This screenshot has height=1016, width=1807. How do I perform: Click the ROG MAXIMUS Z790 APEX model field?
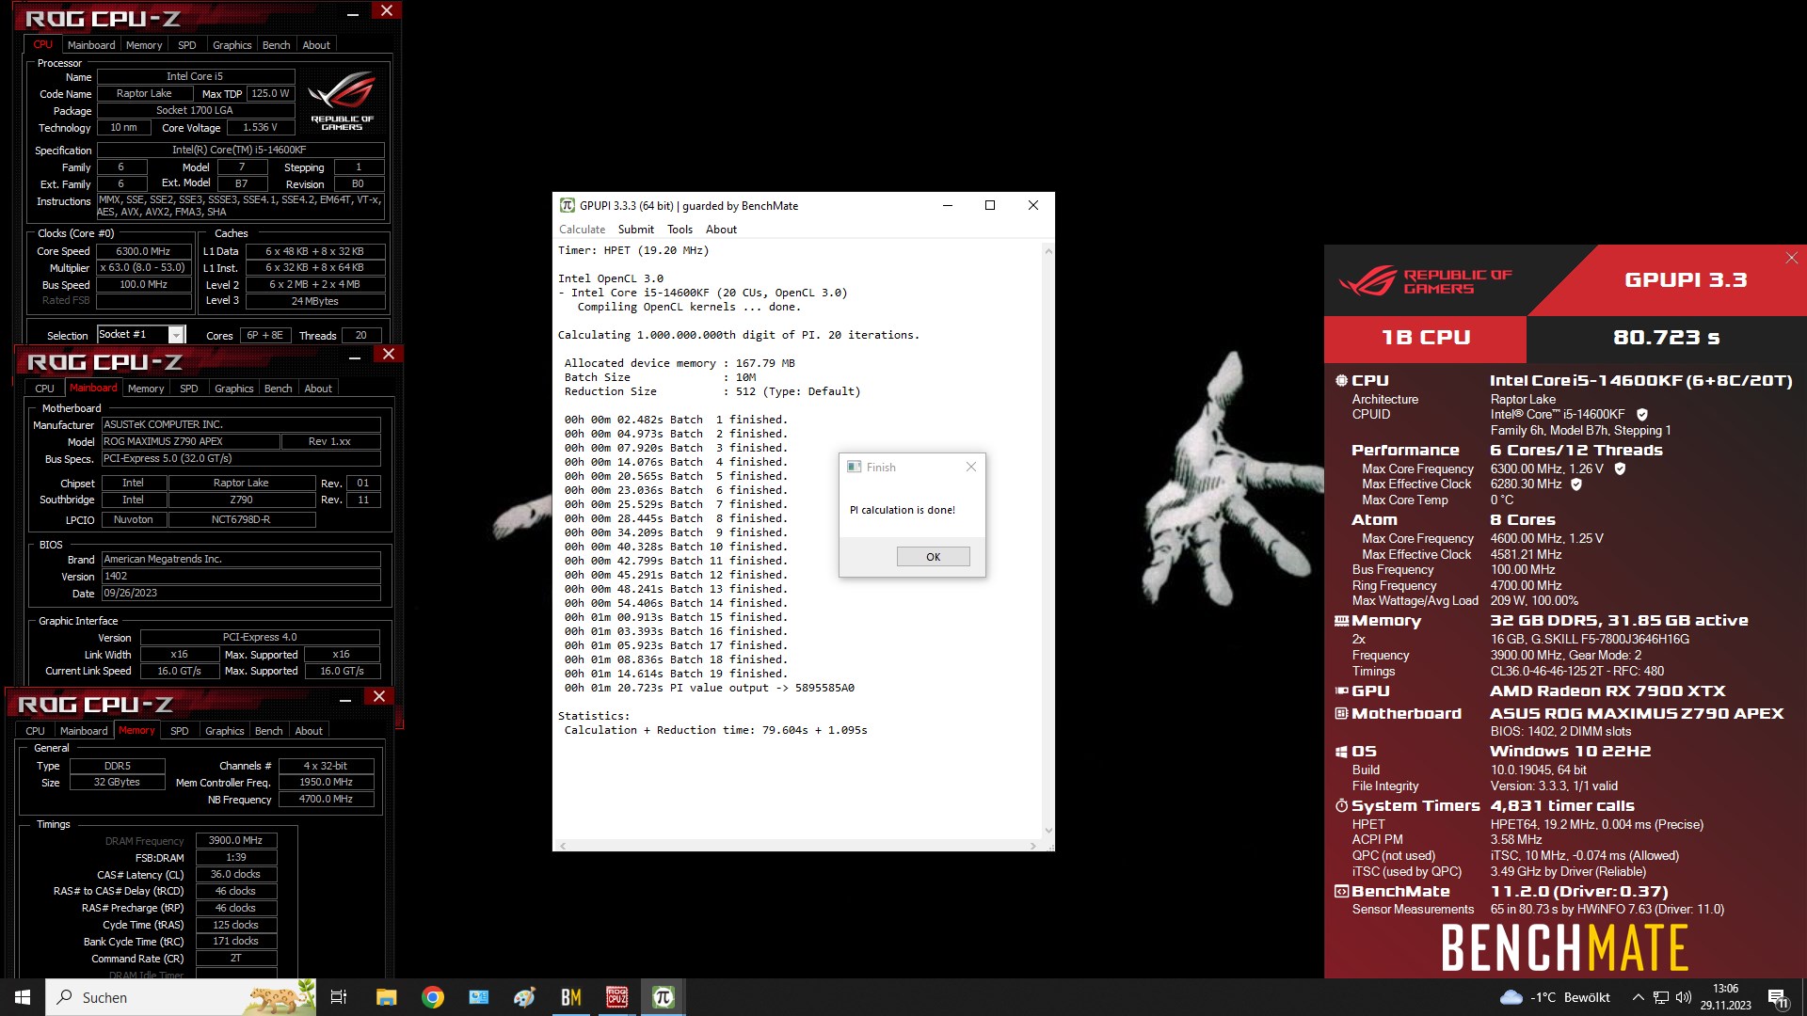tap(190, 442)
